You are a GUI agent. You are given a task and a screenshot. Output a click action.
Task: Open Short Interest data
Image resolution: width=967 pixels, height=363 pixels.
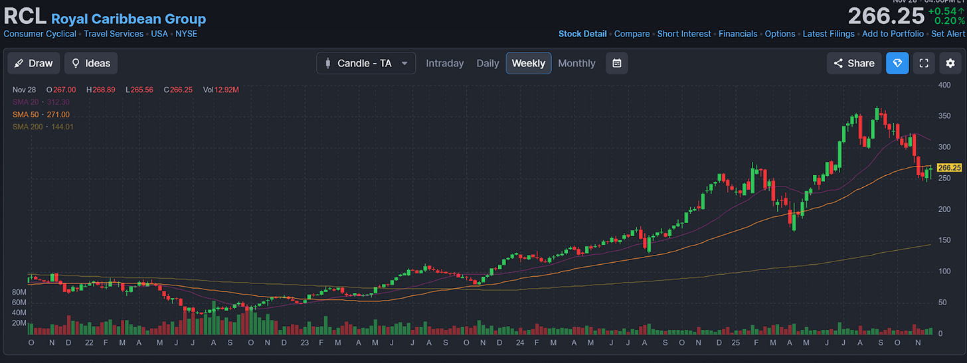(684, 34)
